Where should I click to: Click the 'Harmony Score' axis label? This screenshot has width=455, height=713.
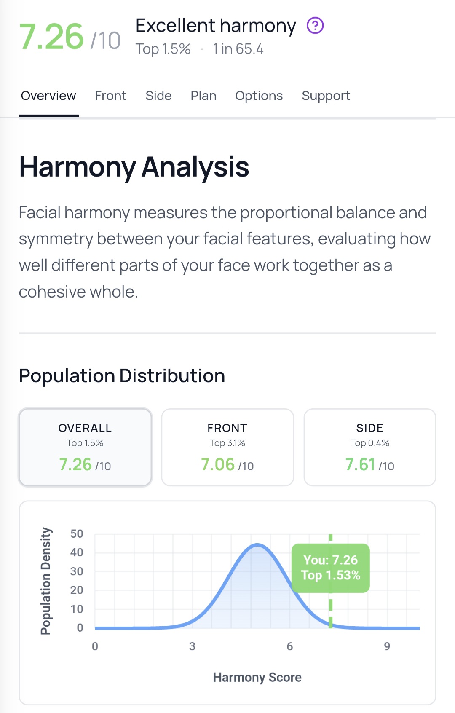pos(257,677)
